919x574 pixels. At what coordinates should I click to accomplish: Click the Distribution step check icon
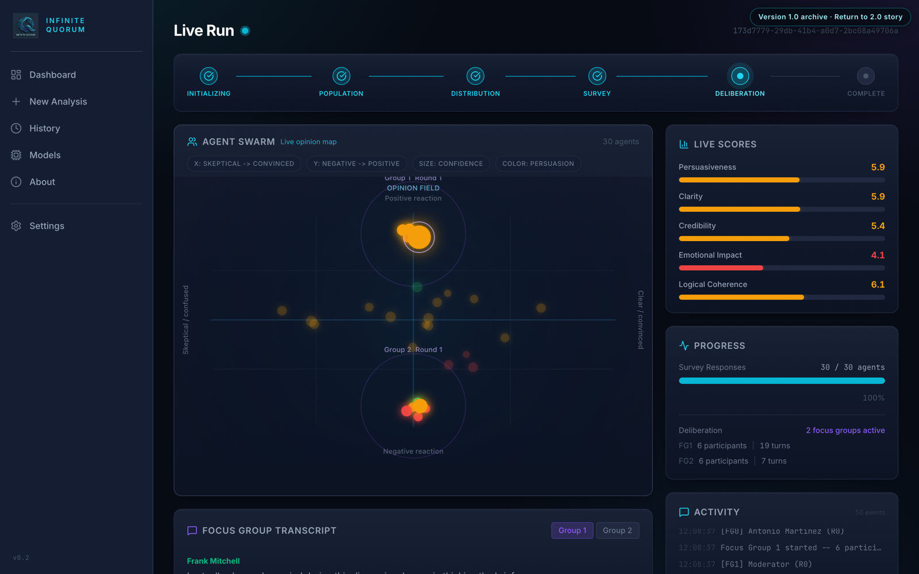pos(475,76)
